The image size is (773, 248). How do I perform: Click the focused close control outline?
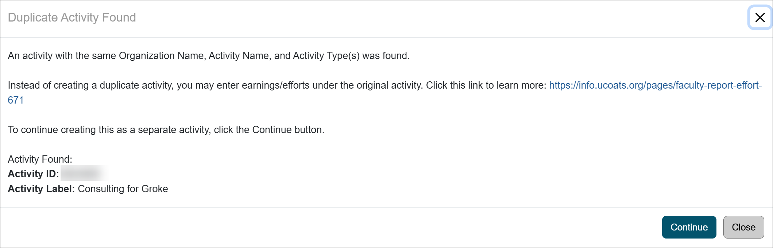760,18
